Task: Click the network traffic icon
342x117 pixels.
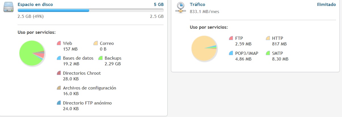Action: pos(180,8)
